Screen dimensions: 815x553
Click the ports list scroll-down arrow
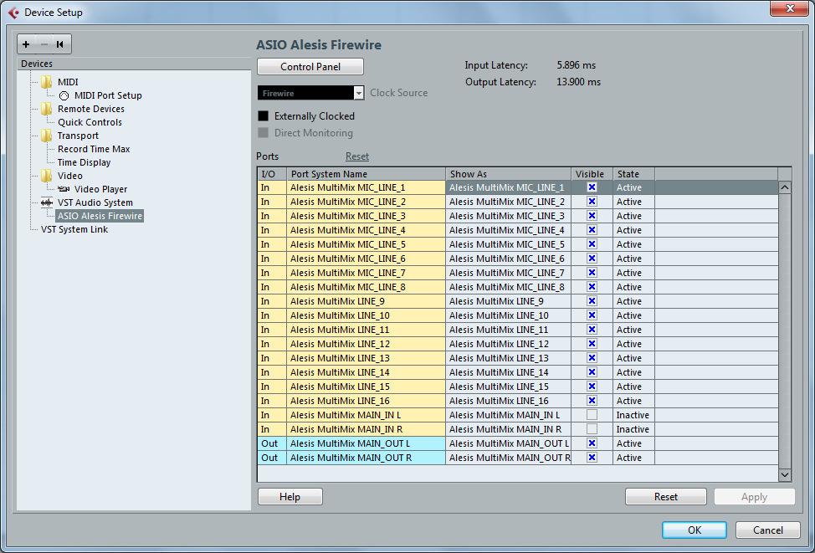click(784, 474)
